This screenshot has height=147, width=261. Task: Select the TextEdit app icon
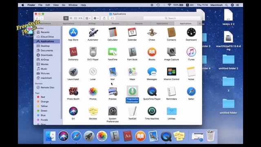point(132,111)
